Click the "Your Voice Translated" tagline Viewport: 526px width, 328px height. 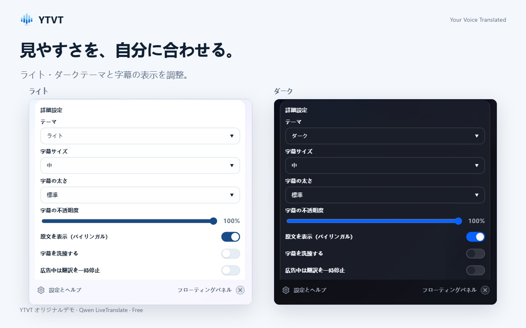pos(478,20)
